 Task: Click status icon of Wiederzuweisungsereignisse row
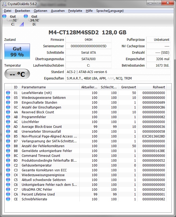point(8,175)
